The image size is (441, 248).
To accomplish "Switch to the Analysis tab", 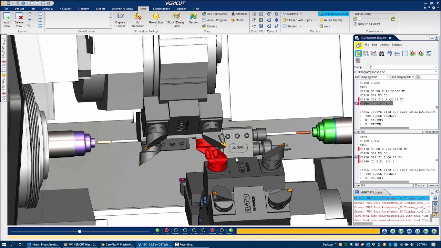I will click(x=47, y=9).
